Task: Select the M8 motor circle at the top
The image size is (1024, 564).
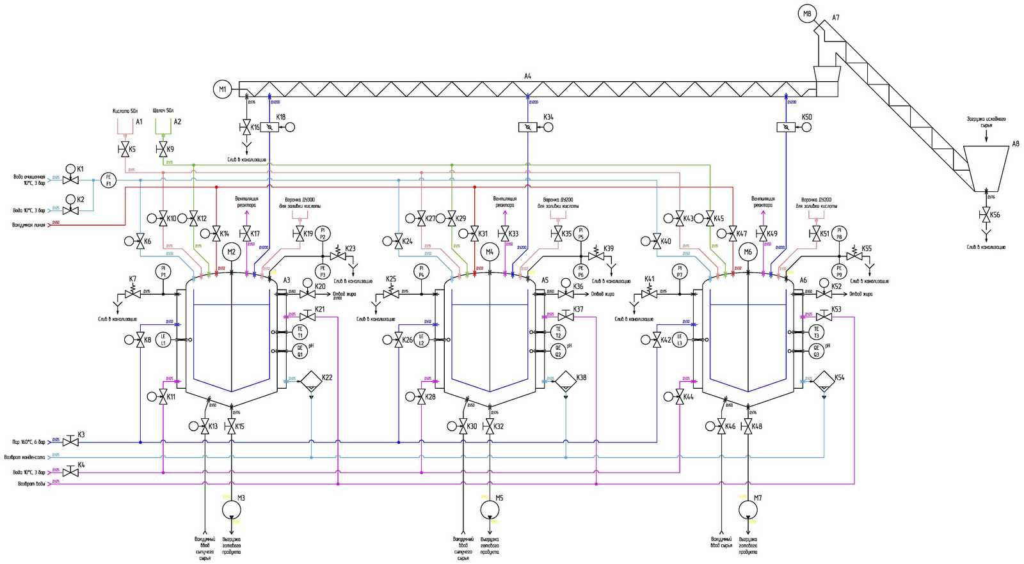Action: point(807,13)
